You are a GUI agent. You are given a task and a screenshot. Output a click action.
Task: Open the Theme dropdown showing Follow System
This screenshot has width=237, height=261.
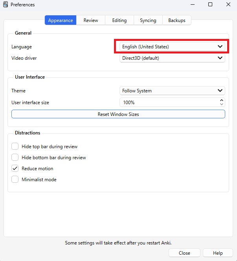(172, 91)
